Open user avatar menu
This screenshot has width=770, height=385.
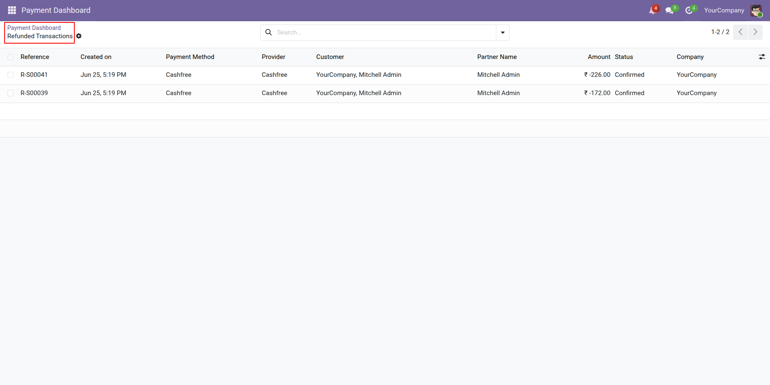tap(756, 10)
